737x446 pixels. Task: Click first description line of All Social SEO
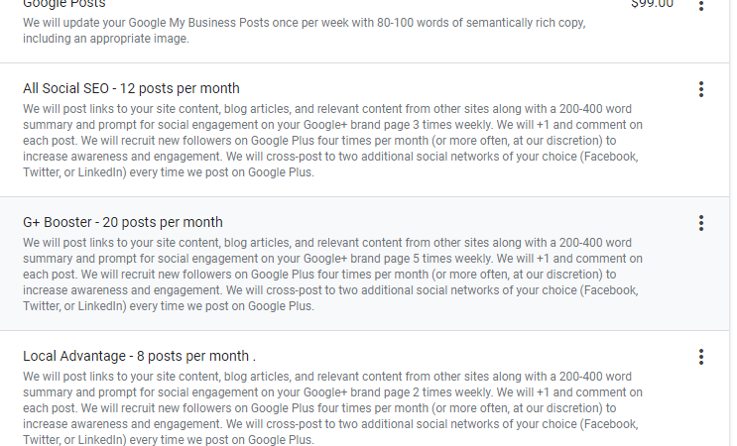(x=327, y=108)
